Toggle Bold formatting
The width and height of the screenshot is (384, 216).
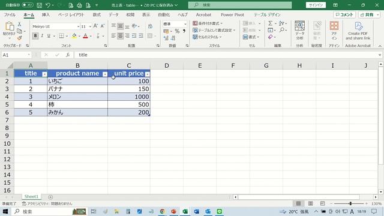tap(35, 36)
